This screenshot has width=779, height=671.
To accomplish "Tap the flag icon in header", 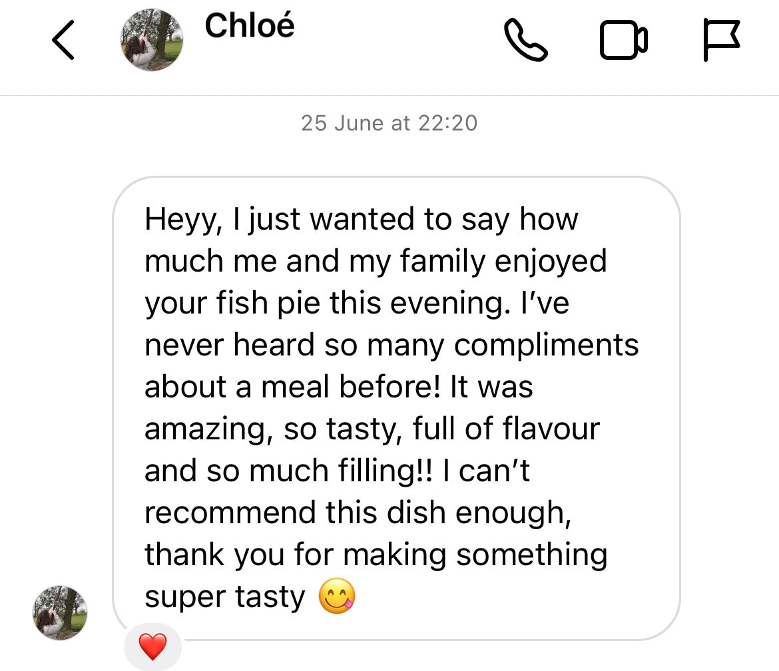I will click(721, 41).
